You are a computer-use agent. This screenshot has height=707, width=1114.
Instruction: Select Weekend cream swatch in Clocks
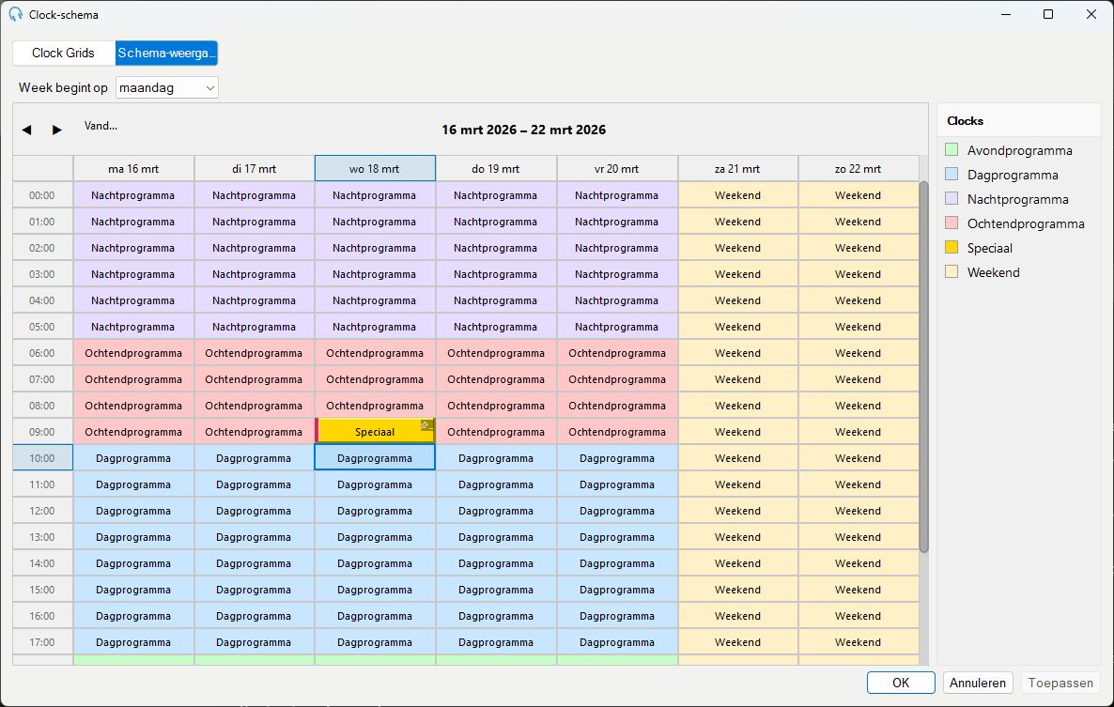pyautogui.click(x=952, y=272)
